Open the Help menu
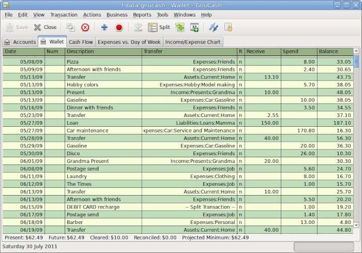 click(206, 15)
